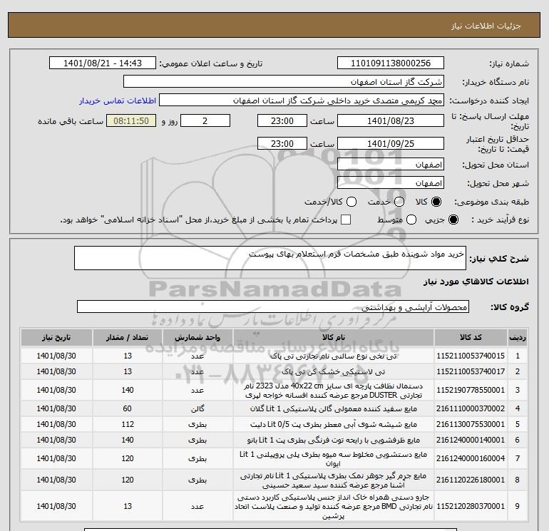Click product code 2161130075530001
This screenshot has width=549, height=531.
[x=471, y=424]
